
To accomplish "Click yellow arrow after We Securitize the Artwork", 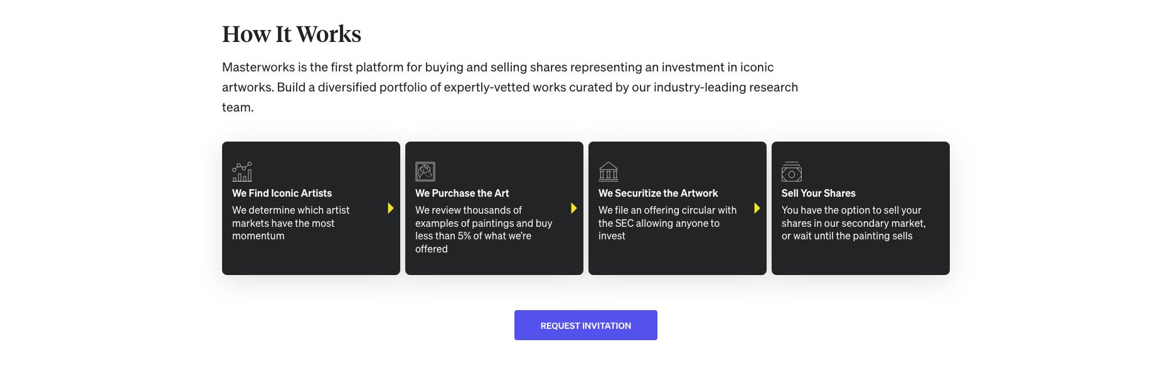I will (x=757, y=208).
